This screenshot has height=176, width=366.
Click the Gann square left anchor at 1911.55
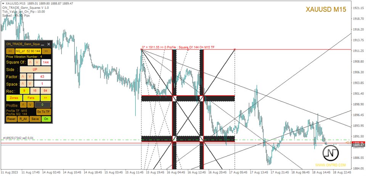click(141, 50)
